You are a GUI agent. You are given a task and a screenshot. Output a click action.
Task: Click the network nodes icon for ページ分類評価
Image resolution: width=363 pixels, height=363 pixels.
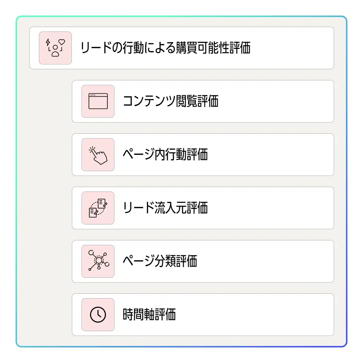click(x=98, y=261)
